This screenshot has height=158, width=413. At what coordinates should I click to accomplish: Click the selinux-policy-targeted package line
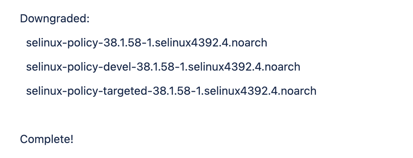pos(171,90)
